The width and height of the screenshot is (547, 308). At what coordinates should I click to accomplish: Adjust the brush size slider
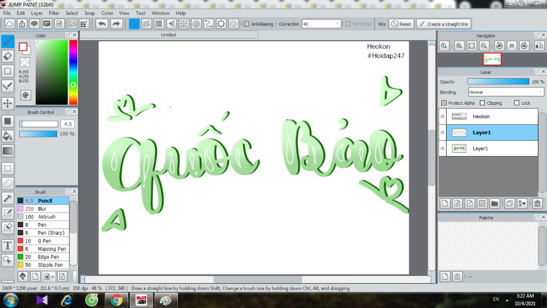pos(38,124)
